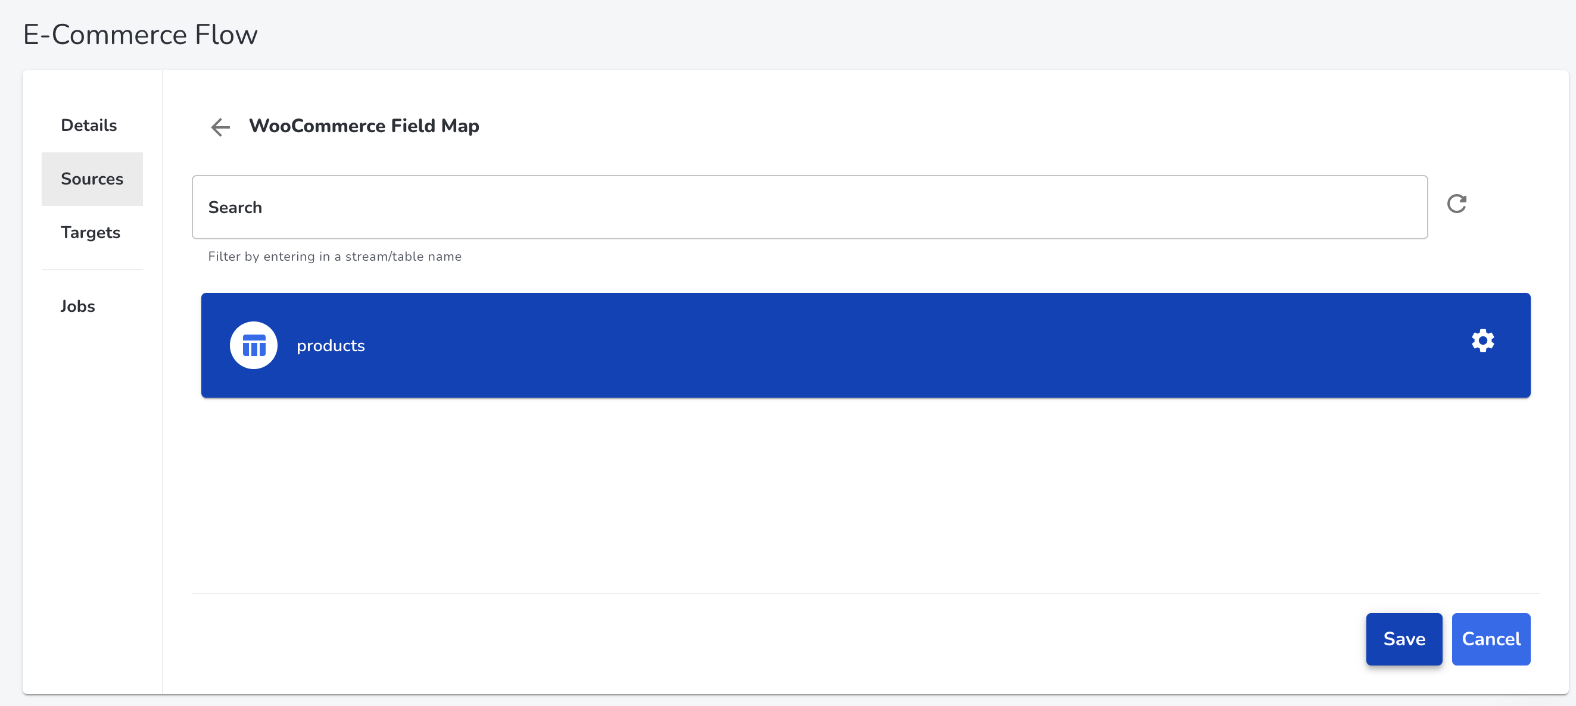This screenshot has height=706, width=1576.
Task: Open the Details section
Action: 89,126
